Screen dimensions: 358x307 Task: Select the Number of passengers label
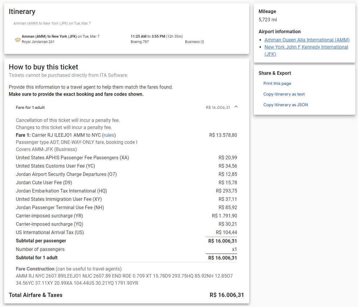tap(40, 249)
